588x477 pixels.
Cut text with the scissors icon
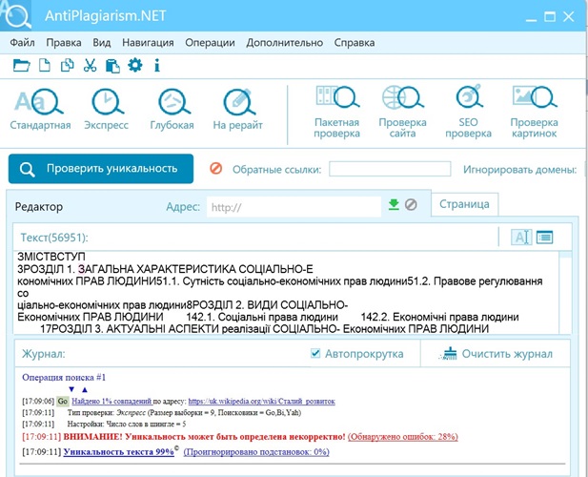coord(90,65)
